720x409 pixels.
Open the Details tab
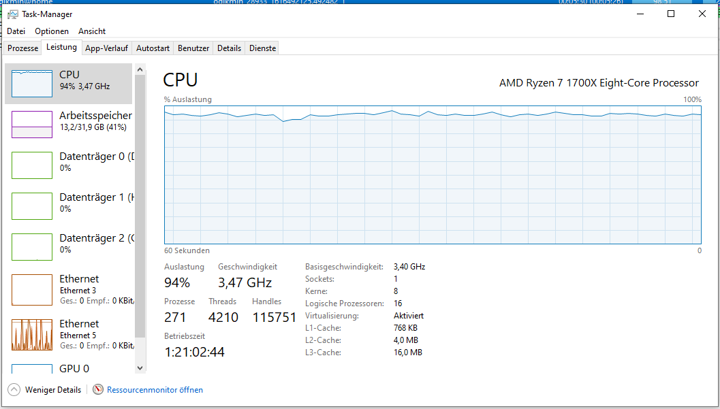coord(229,48)
